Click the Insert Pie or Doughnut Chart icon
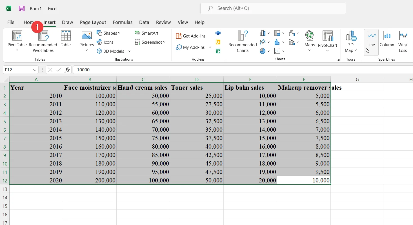This screenshot has width=413, height=225. [263, 51]
